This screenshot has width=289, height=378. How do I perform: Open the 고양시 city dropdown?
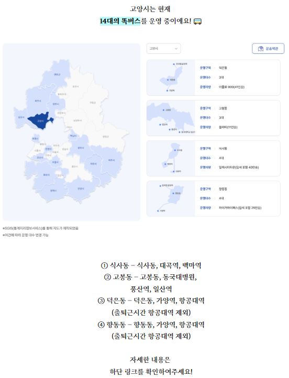pos(163,49)
